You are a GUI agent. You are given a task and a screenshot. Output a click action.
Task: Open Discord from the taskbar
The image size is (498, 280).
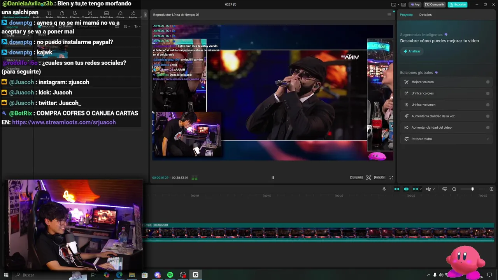158,275
